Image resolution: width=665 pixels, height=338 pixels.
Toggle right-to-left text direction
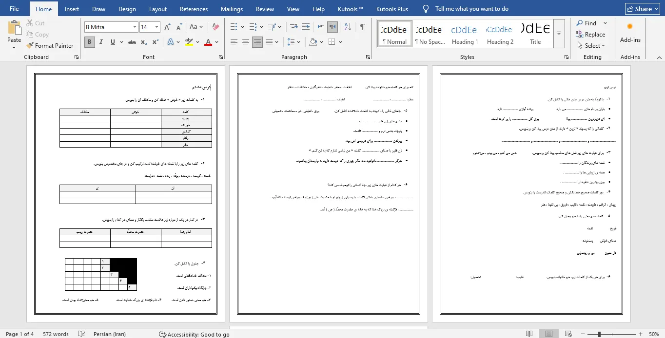point(332,27)
